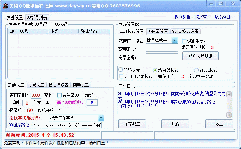Click the 每个QQ加群数 value field
Viewport: 241px width, 149px height.
tap(92, 103)
